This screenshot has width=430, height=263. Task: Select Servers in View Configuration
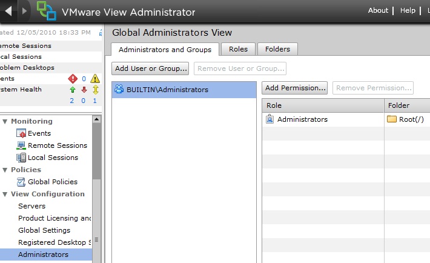pyautogui.click(x=31, y=206)
